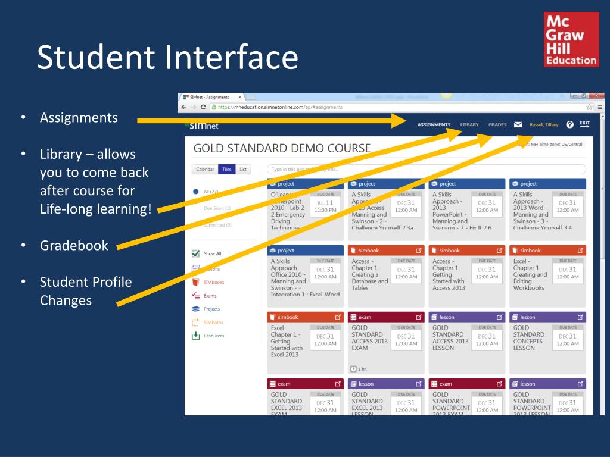The height and width of the screenshot is (457, 610).
Task: Open Access Chapter 1 Creating a Database launch icon
Action: 419,251
